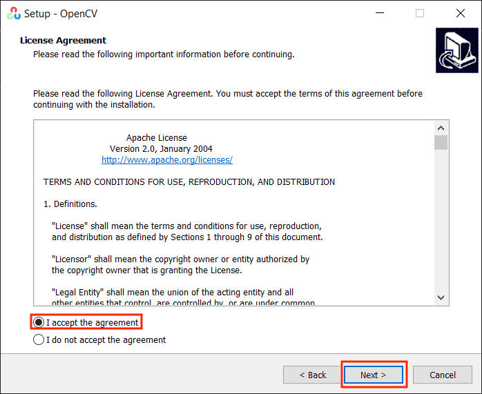
Task: Go back with the Back button
Action: pyautogui.click(x=312, y=375)
